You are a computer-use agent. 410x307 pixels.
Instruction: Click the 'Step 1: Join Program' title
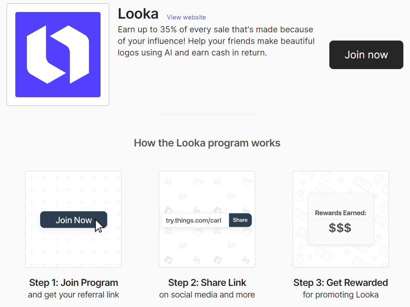(74, 283)
